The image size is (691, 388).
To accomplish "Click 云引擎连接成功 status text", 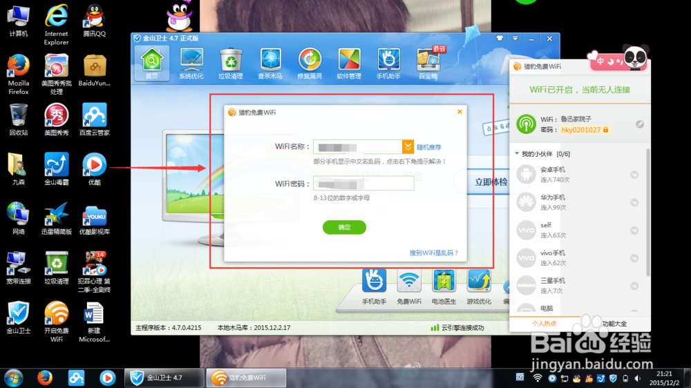I will 462,328.
